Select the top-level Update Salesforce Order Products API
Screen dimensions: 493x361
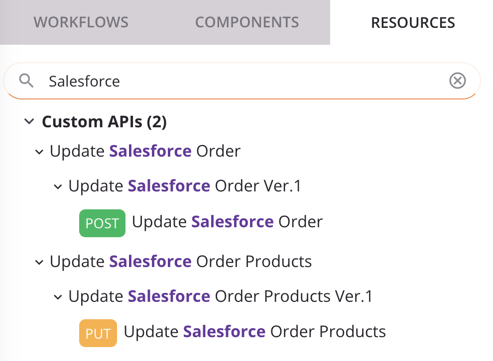tap(181, 262)
